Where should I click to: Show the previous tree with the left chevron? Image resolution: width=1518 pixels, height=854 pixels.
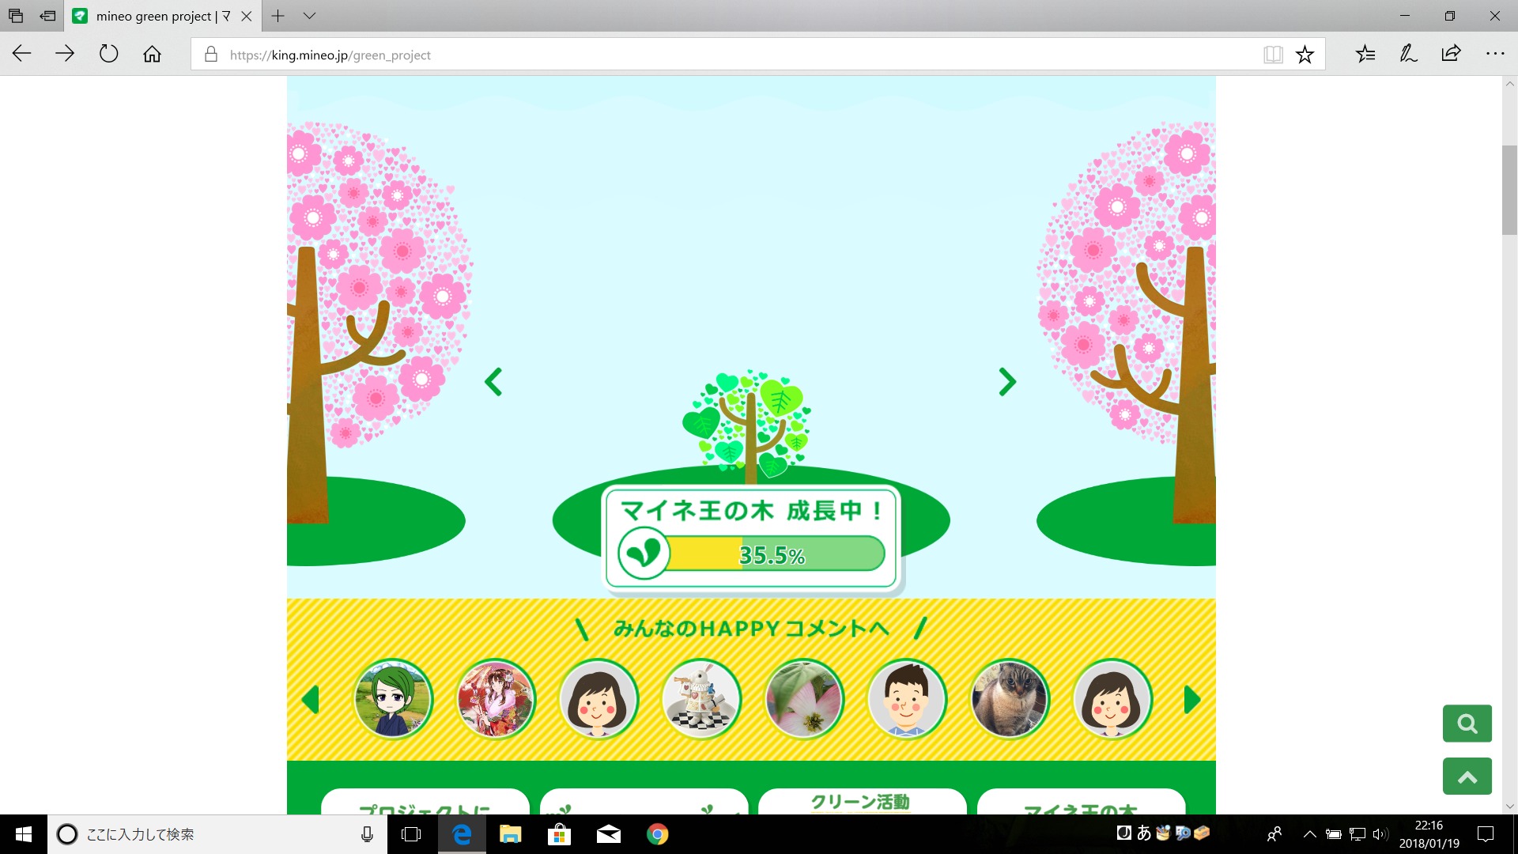(493, 382)
